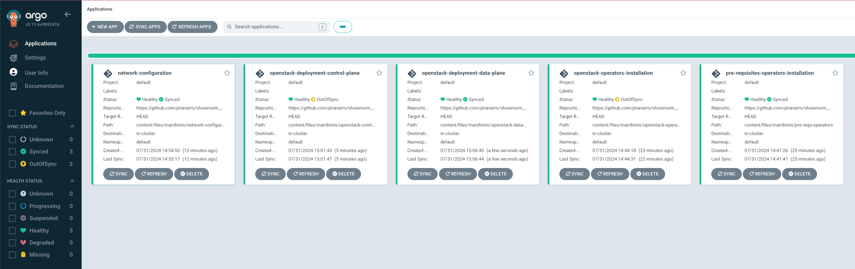Open the Applications page in the sidebar
This screenshot has height=269, width=855.
click(40, 44)
